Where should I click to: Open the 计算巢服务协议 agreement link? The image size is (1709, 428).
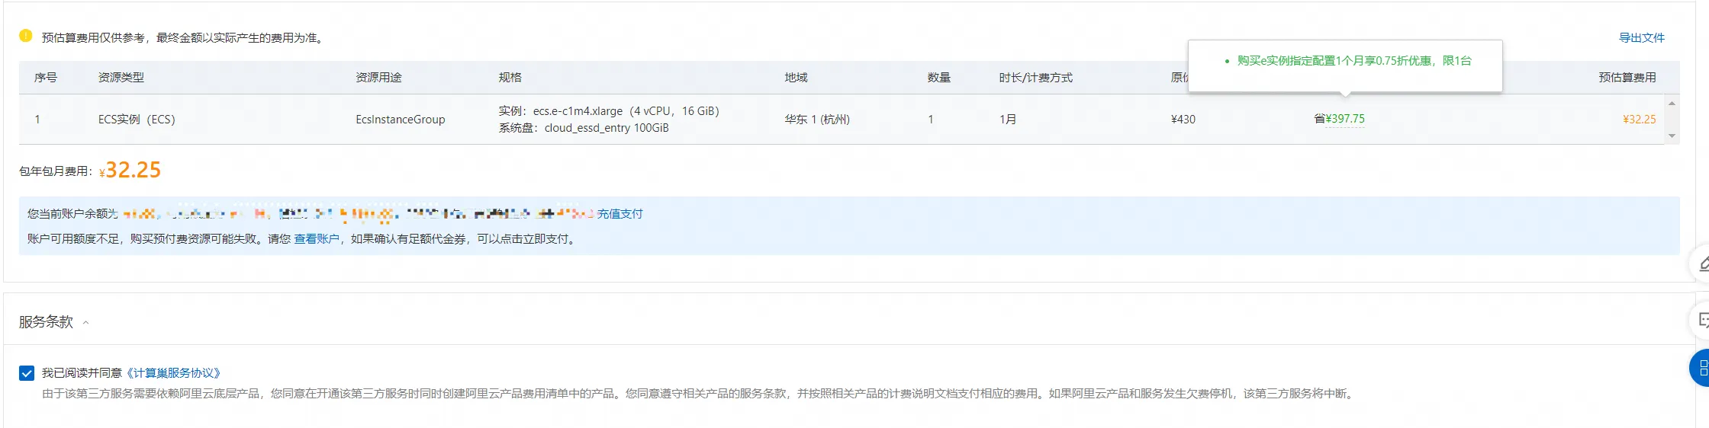click(x=173, y=373)
